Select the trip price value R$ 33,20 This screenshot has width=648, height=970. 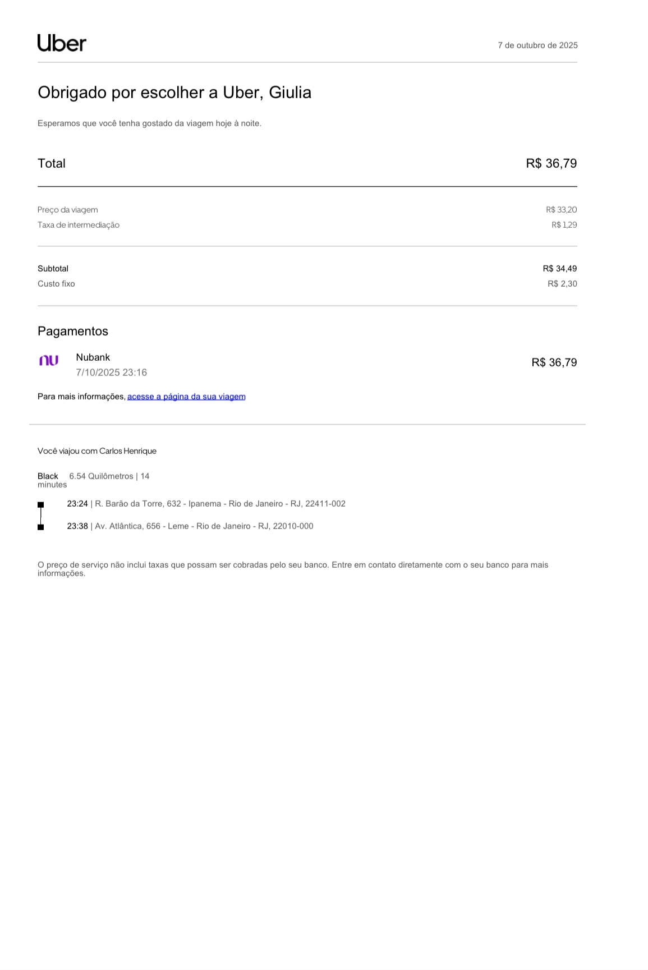[561, 210]
